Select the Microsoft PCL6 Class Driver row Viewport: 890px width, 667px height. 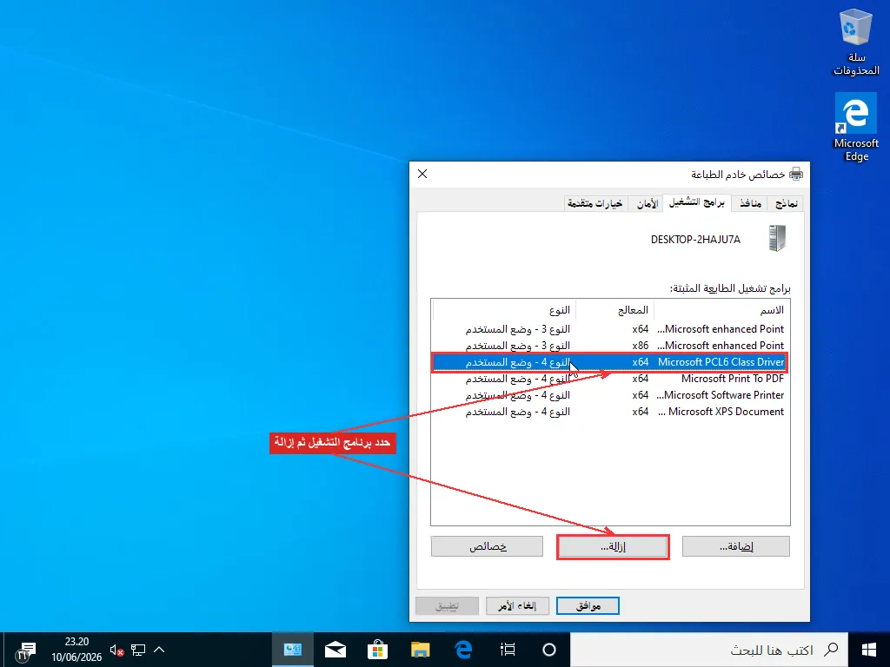click(x=610, y=362)
